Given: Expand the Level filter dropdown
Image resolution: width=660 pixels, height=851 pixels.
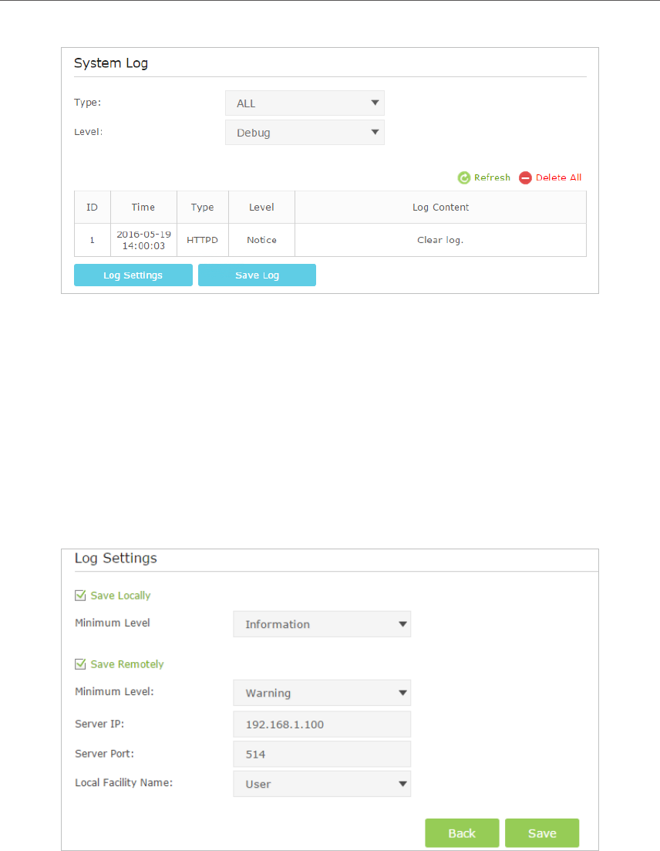Looking at the screenshot, I should click(x=305, y=133).
